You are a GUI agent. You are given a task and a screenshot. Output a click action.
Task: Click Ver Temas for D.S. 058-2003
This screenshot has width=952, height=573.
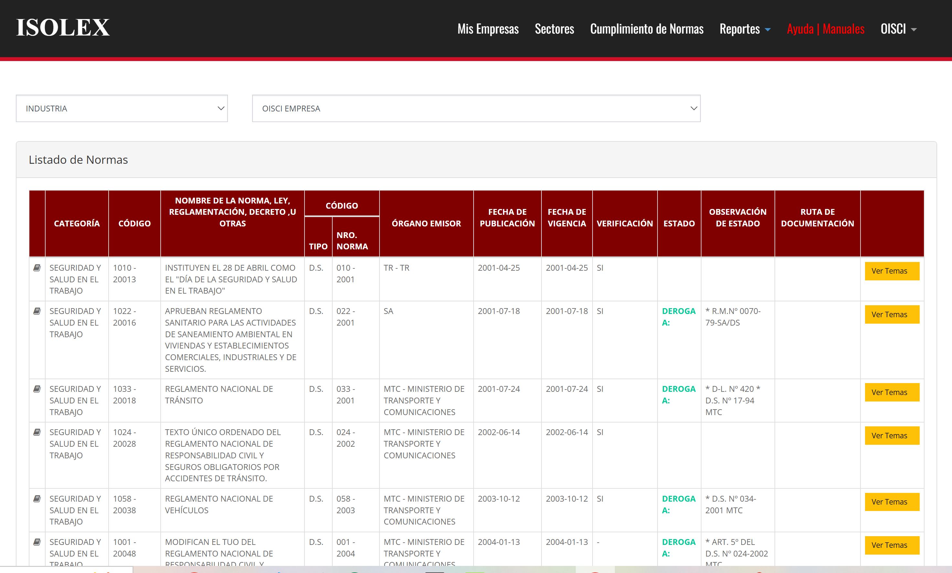click(x=892, y=502)
